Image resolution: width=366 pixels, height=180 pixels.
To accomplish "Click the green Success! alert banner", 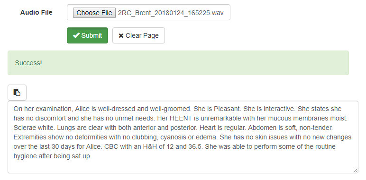I will [x=178, y=63].
